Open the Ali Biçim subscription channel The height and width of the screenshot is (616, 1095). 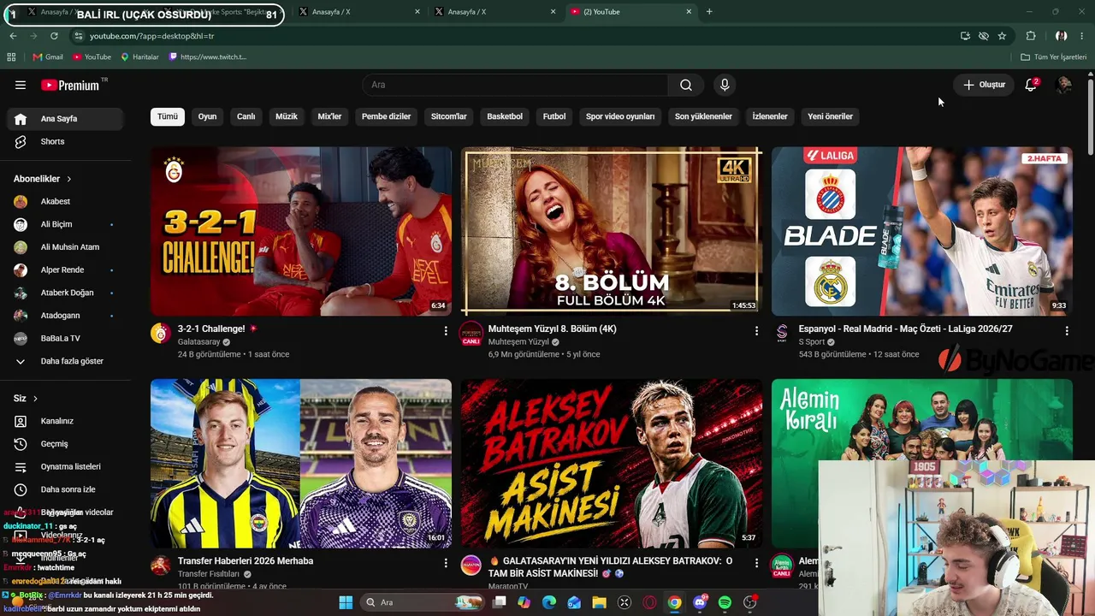pyautogui.click(x=65, y=224)
